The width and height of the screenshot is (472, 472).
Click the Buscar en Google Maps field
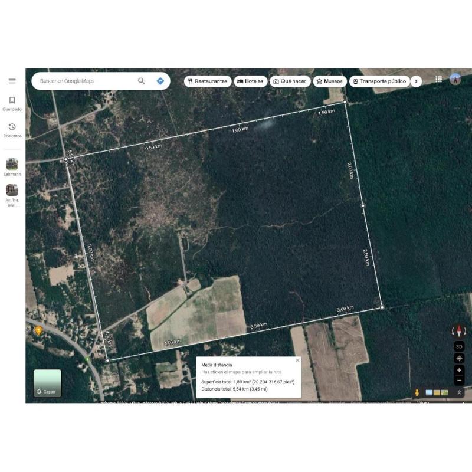pyautogui.click(x=86, y=81)
